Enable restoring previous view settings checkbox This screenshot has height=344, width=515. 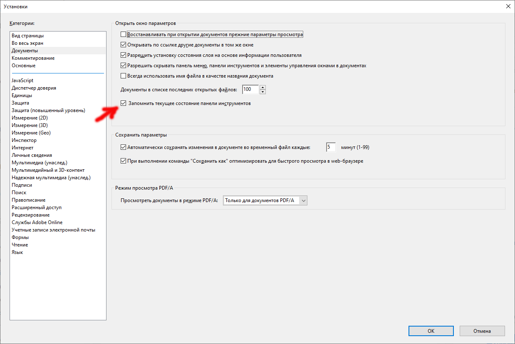[123, 34]
